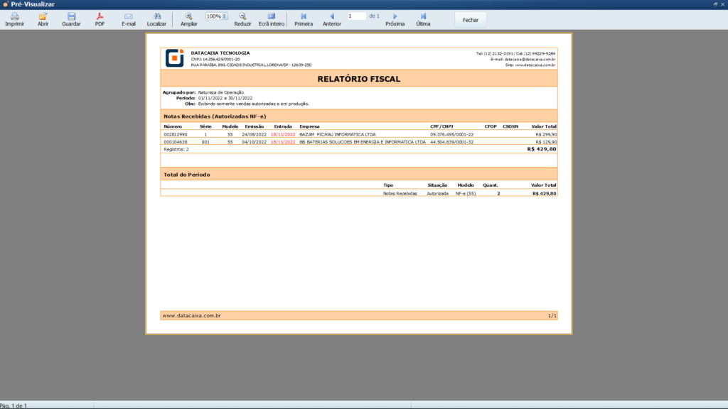Export the report as PDF

[x=100, y=16]
